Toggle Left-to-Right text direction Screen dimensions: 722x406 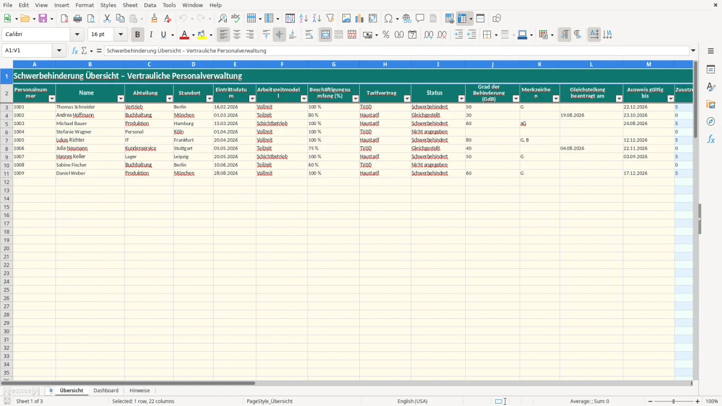click(564, 35)
